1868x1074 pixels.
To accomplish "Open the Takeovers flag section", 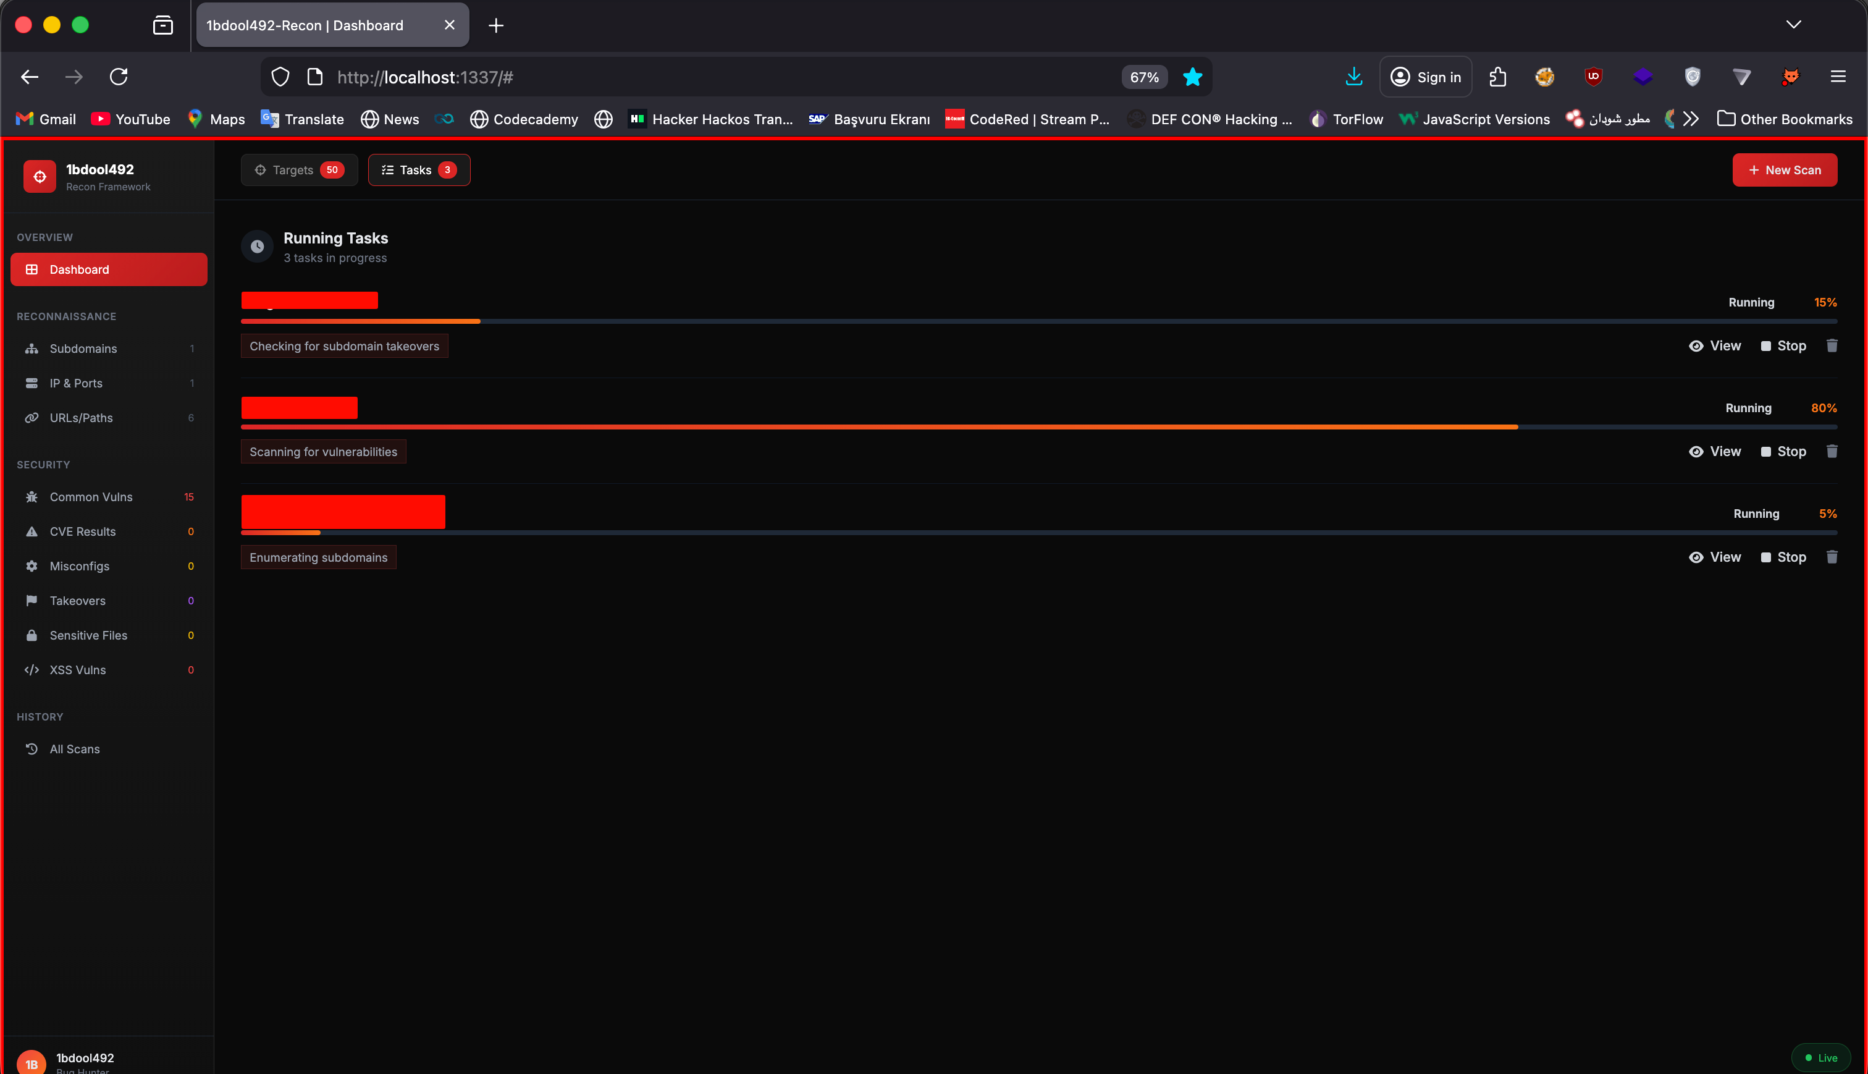I will [x=76, y=601].
